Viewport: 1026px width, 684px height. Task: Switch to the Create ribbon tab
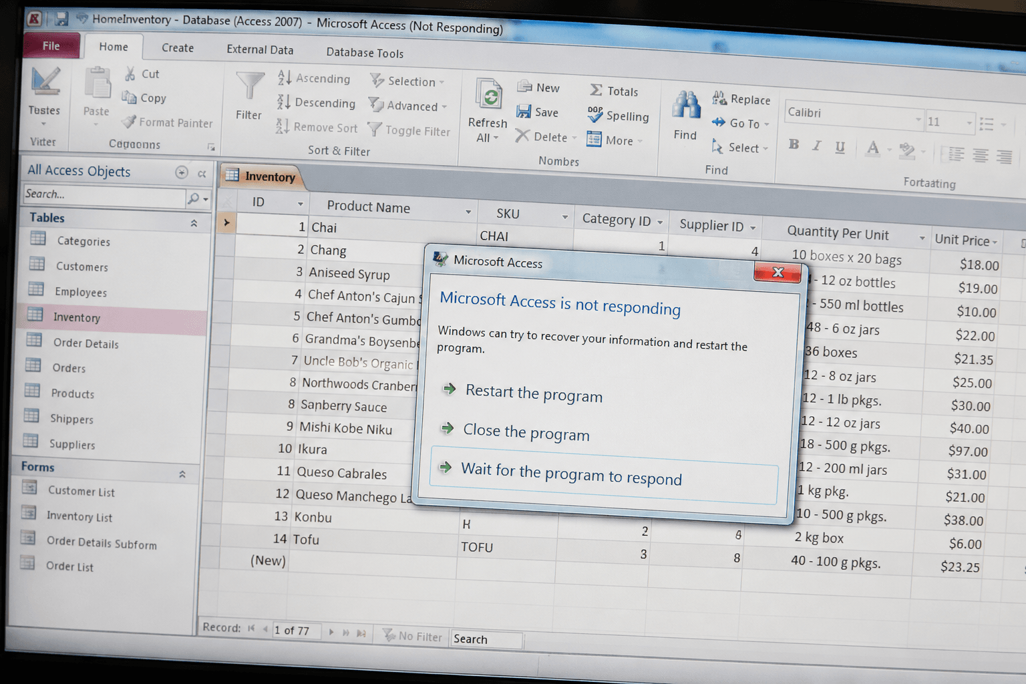pos(178,48)
